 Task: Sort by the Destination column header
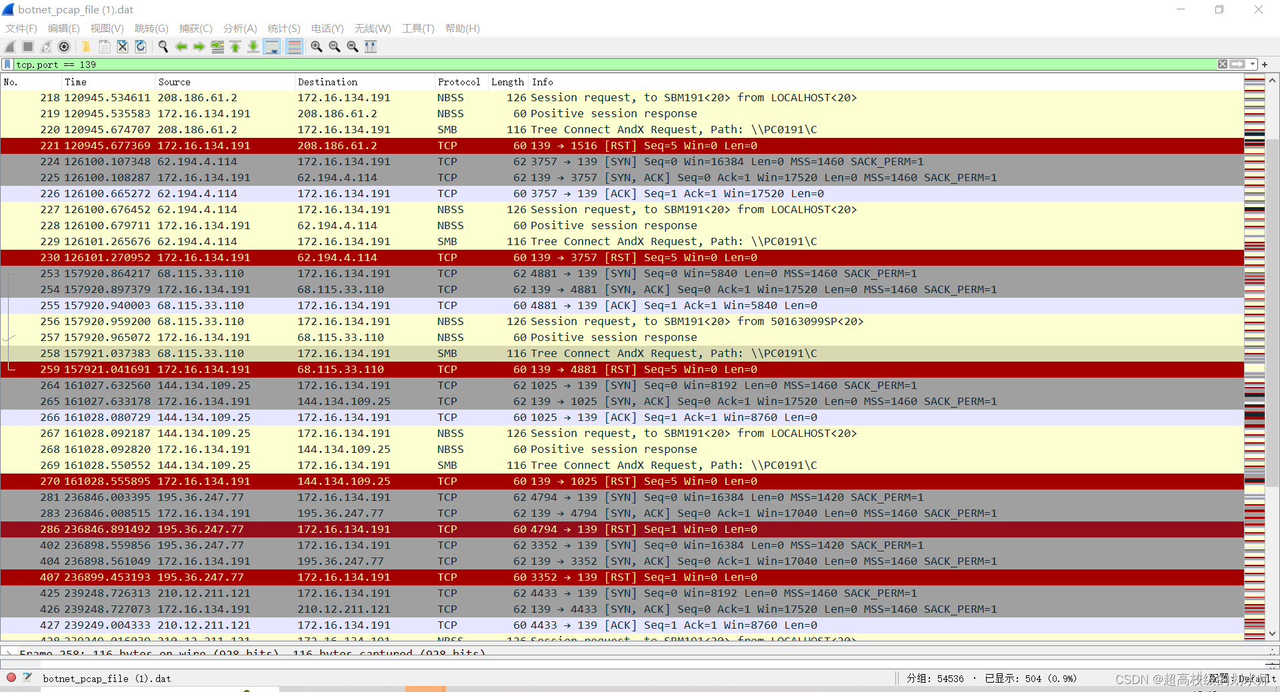364,82
